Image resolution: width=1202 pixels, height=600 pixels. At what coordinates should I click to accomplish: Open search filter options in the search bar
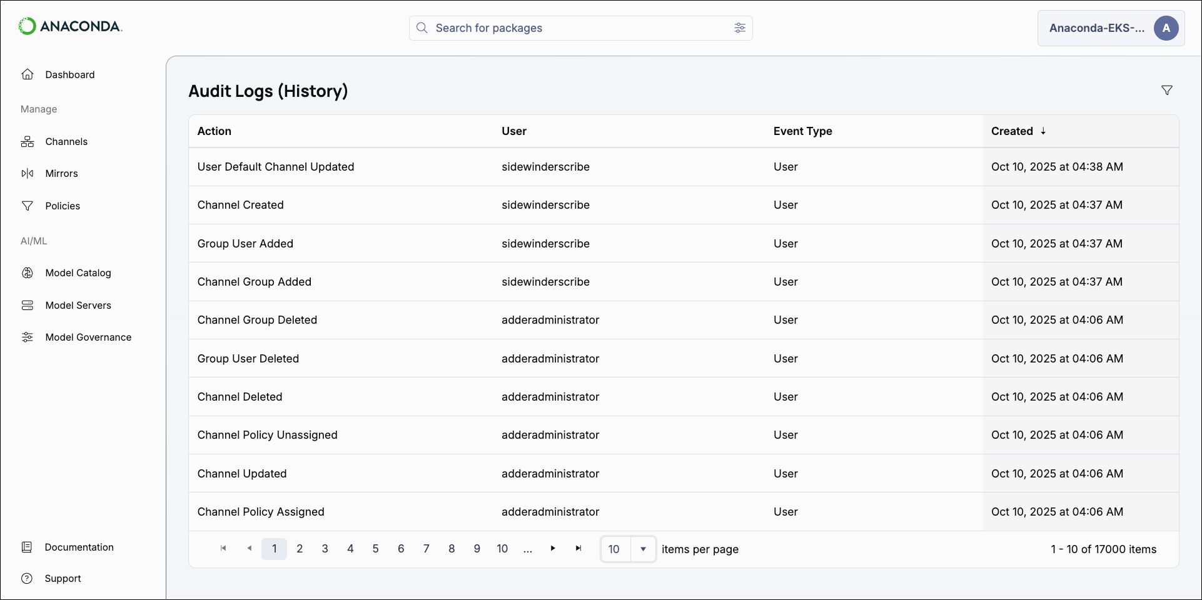pos(740,27)
